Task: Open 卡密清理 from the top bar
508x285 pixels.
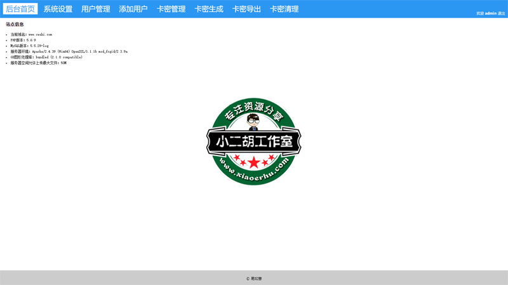Action: (x=284, y=9)
